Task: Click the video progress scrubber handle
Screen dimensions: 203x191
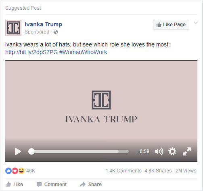Action: click(31, 151)
